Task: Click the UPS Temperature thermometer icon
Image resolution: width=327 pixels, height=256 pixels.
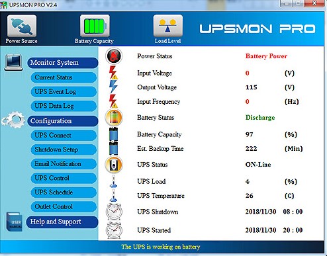Action: click(x=113, y=195)
